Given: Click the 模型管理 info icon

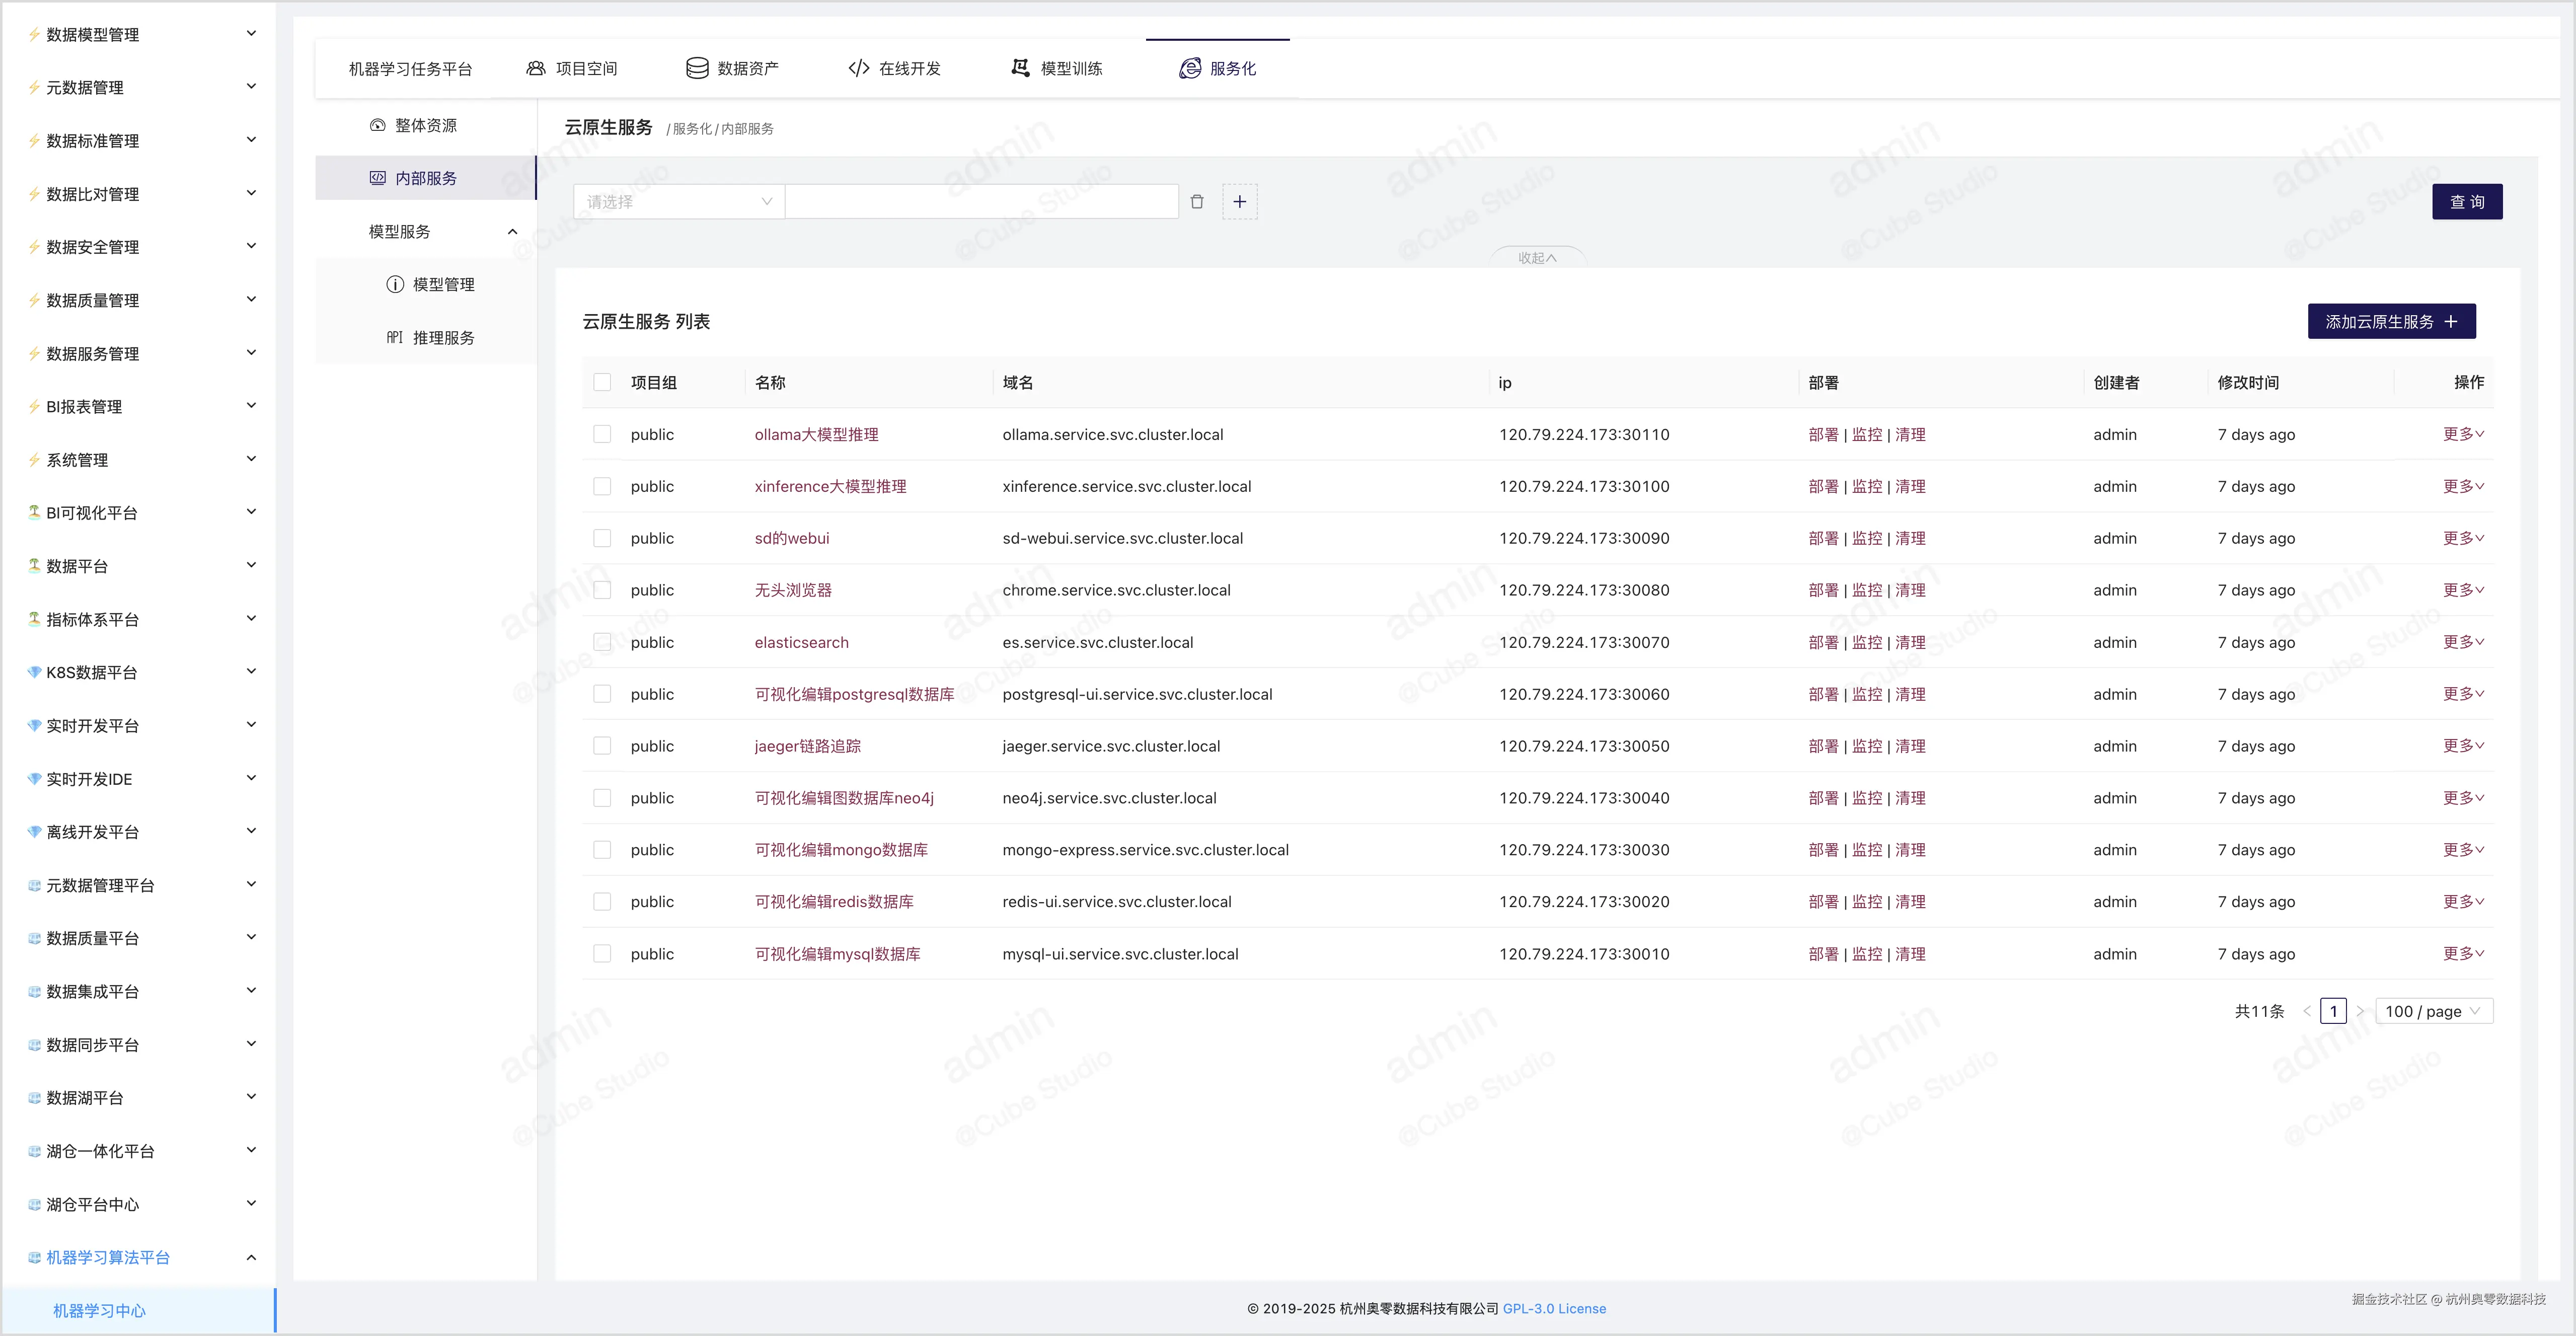Looking at the screenshot, I should [x=395, y=284].
